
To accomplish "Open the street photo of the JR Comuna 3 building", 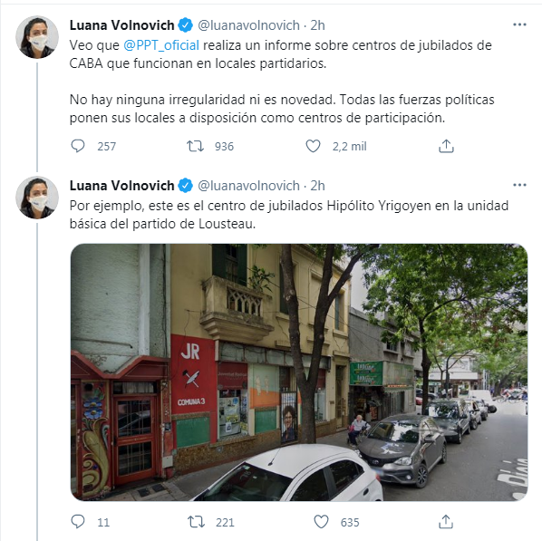I will 299,372.
